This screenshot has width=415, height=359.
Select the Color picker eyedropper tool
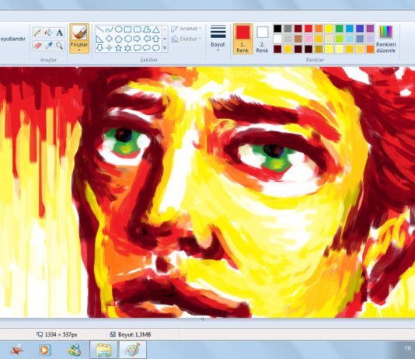(48, 46)
